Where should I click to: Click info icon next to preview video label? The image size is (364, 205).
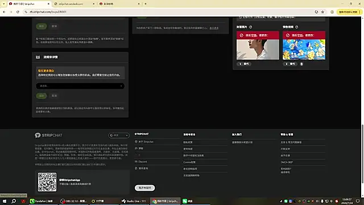tap(296, 27)
